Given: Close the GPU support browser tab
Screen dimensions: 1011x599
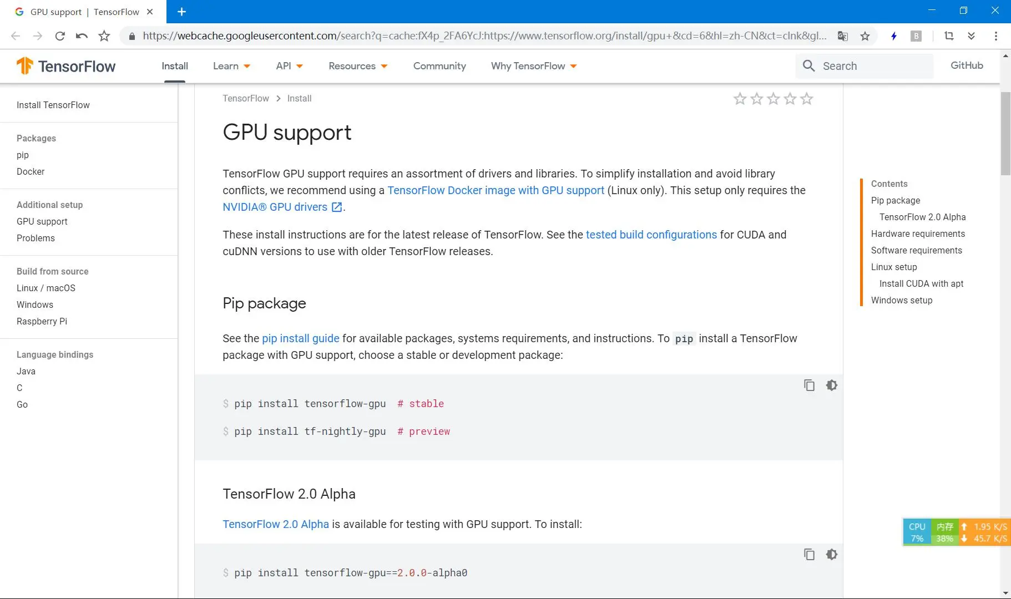Looking at the screenshot, I should (150, 12).
